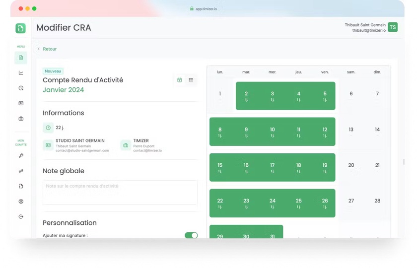This screenshot has width=417, height=268.
Task: Switch to list view icon
Action: click(191, 80)
